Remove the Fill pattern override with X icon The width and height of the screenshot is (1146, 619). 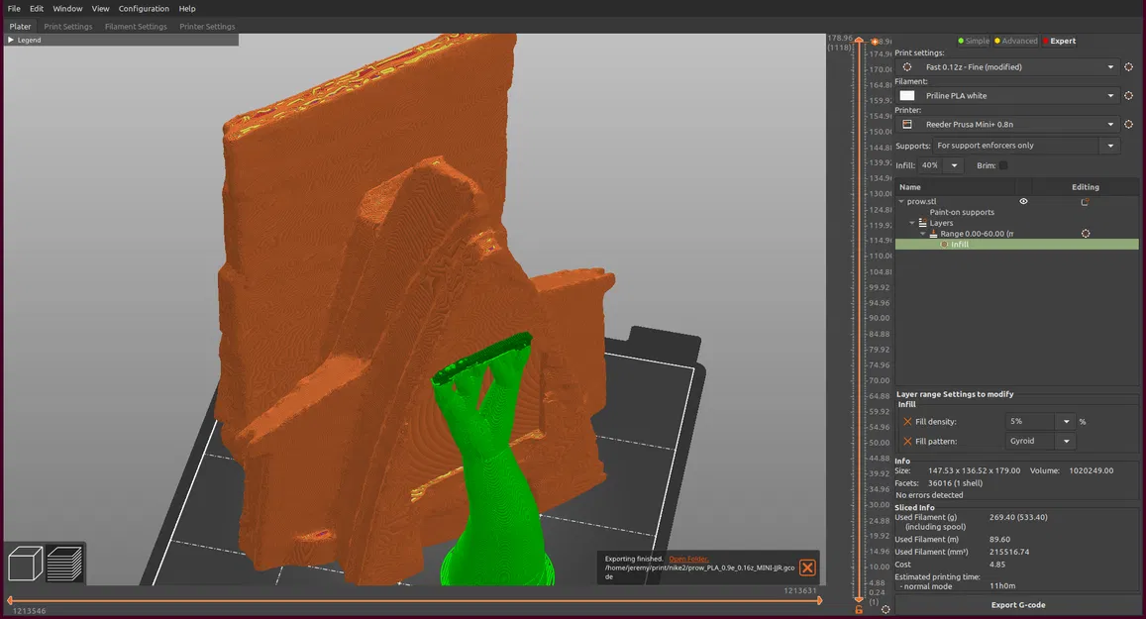pyautogui.click(x=907, y=442)
